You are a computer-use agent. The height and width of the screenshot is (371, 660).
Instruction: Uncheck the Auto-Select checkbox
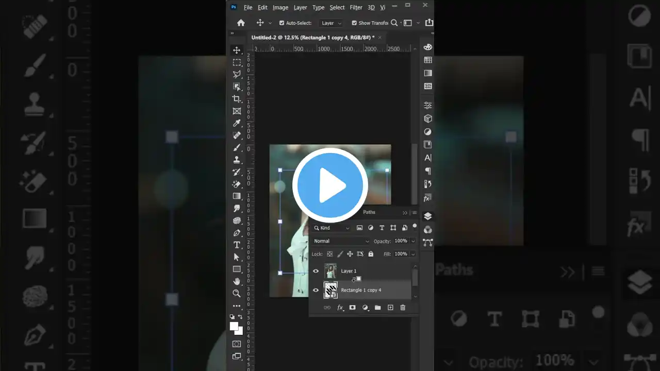coord(282,23)
